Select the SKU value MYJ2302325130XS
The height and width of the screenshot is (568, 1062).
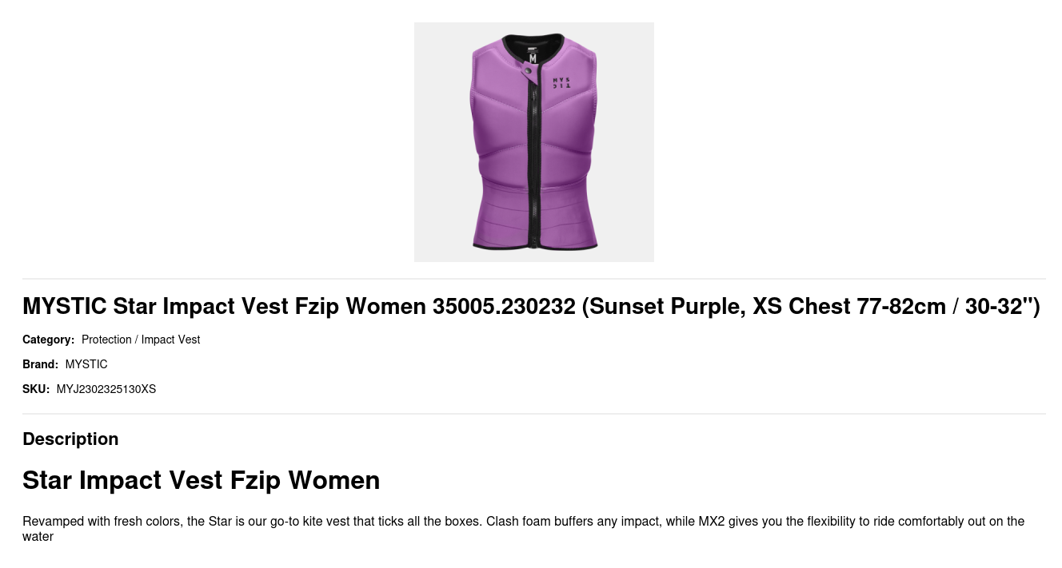pyautogui.click(x=106, y=389)
